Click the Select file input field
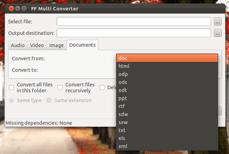The width and height of the screenshot is (229, 154). click(x=134, y=22)
